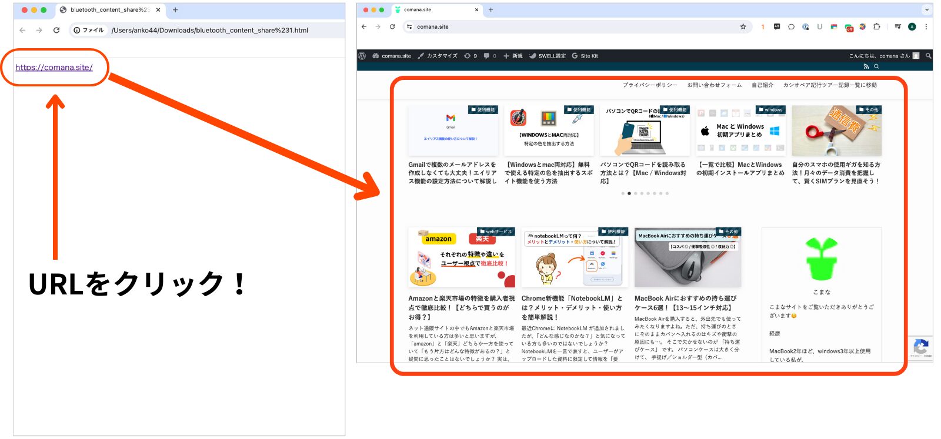Open SWELL設定 in the admin bar

pos(547,56)
